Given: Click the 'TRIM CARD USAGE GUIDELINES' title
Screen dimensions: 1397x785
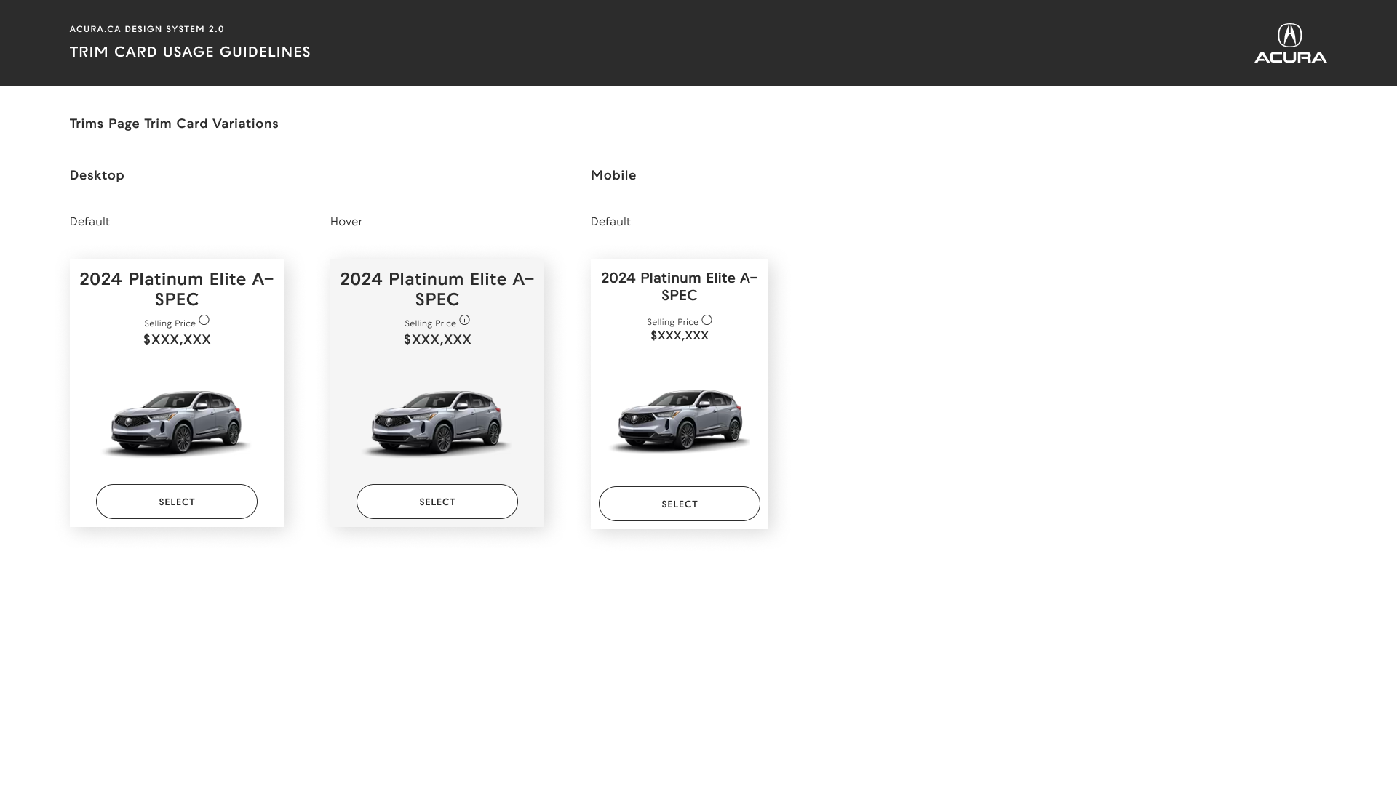Looking at the screenshot, I should click(x=190, y=52).
